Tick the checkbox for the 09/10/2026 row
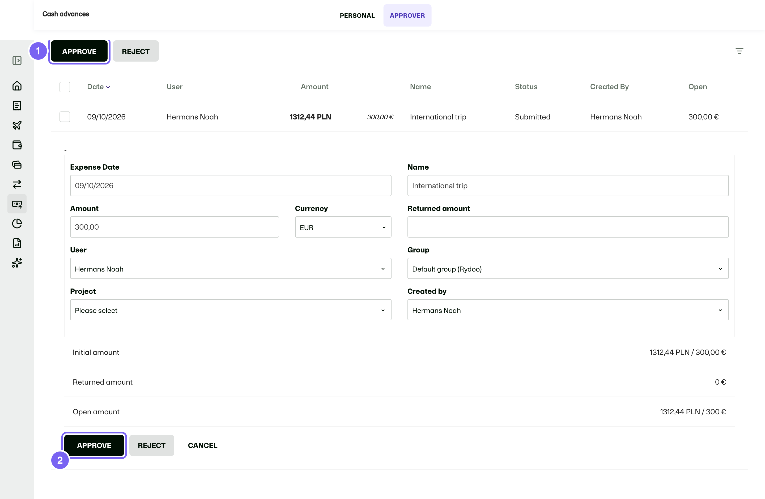The width and height of the screenshot is (765, 499). tap(65, 117)
